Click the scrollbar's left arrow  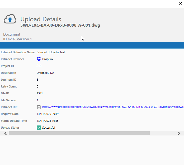click(x=5, y=133)
